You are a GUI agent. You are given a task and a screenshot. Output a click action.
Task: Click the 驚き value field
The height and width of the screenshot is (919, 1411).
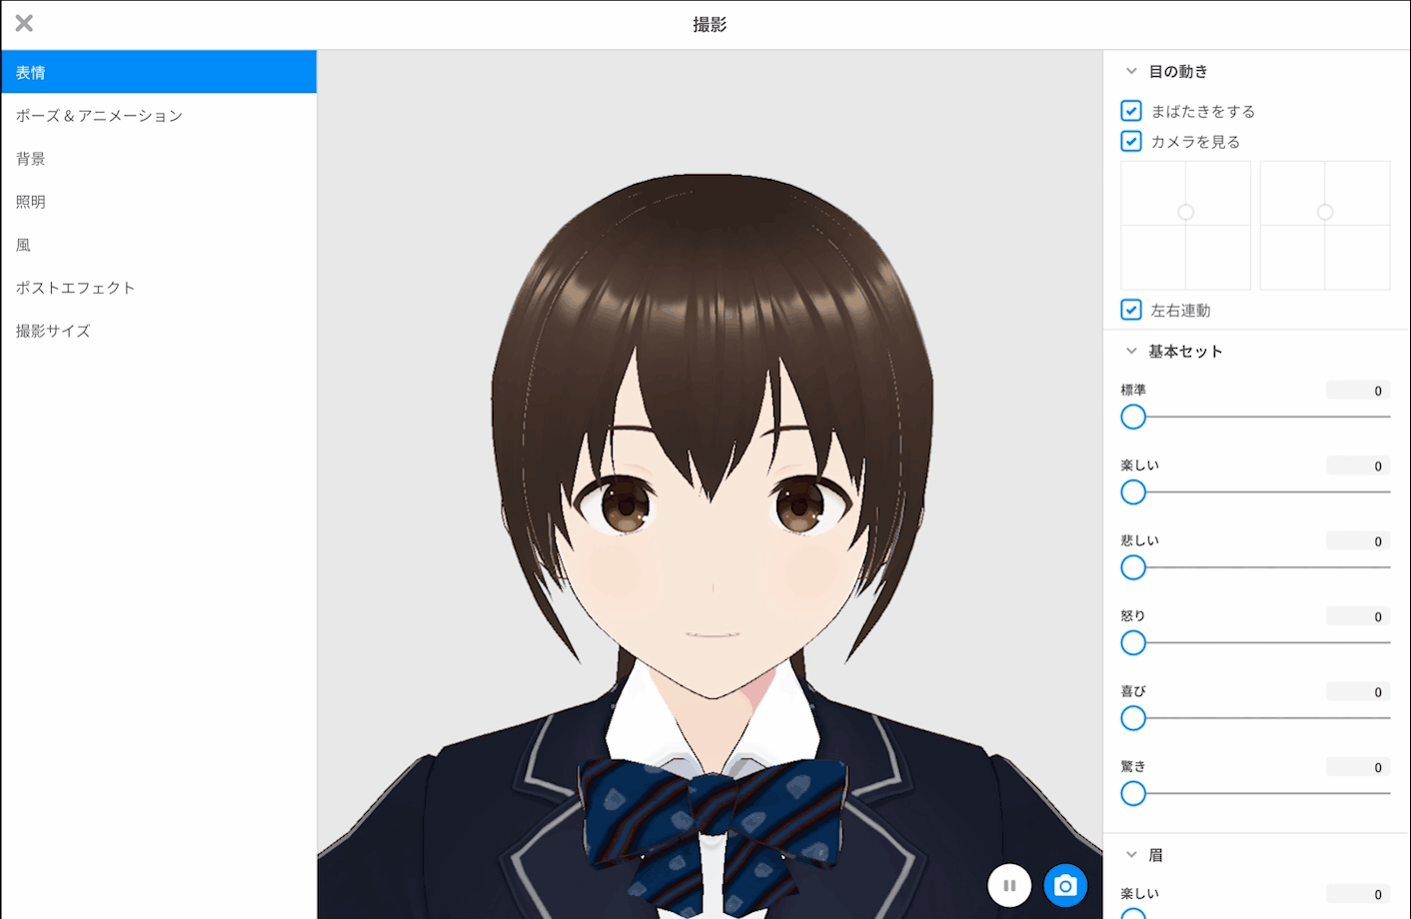[x=1358, y=767]
